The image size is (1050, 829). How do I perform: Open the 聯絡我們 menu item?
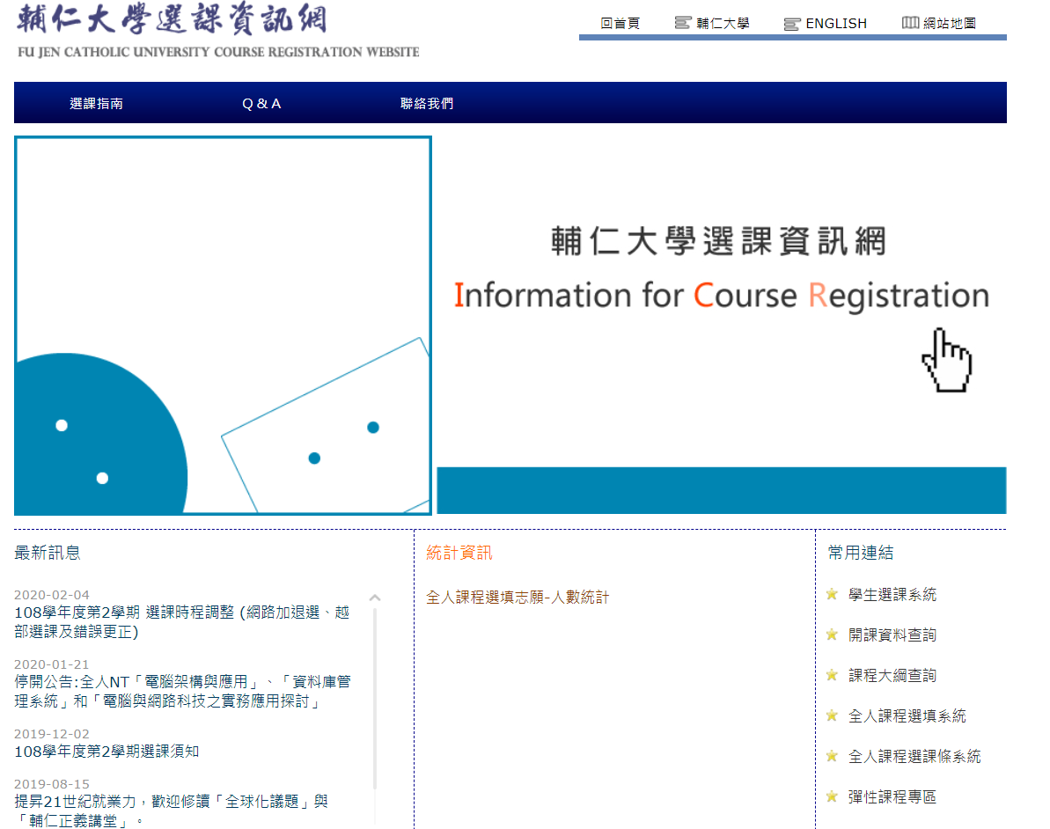click(x=427, y=103)
